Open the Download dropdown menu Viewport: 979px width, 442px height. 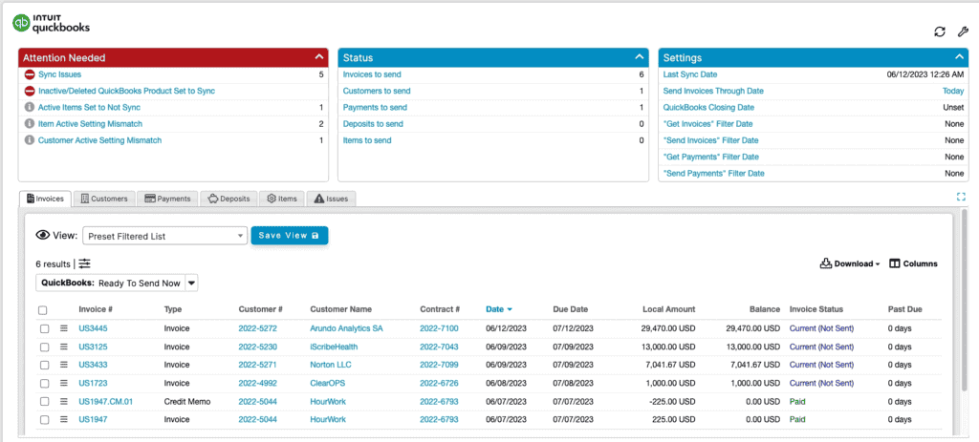tap(850, 263)
